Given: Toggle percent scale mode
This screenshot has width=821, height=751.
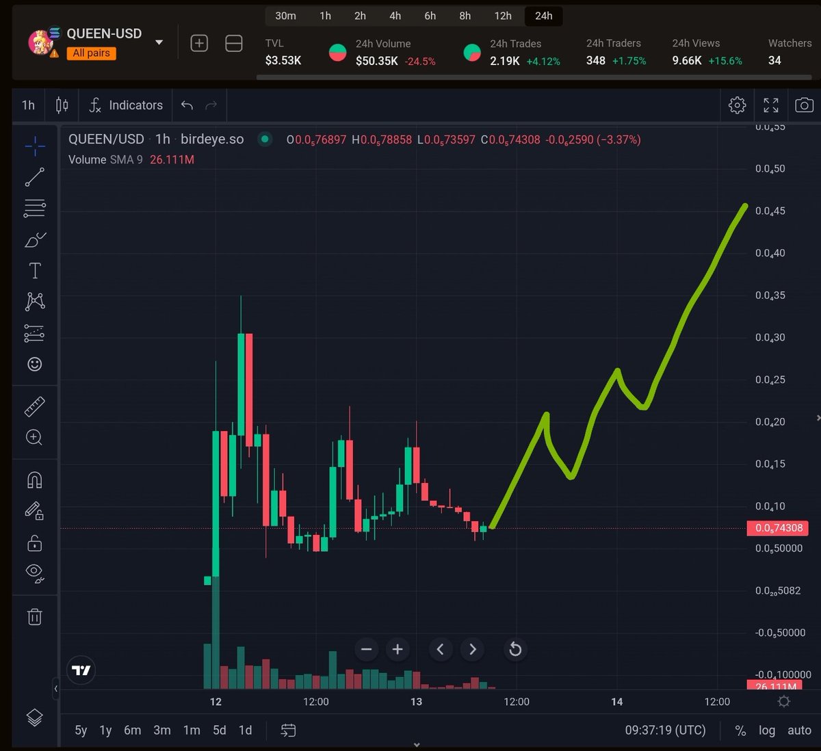Looking at the screenshot, I should click(740, 730).
